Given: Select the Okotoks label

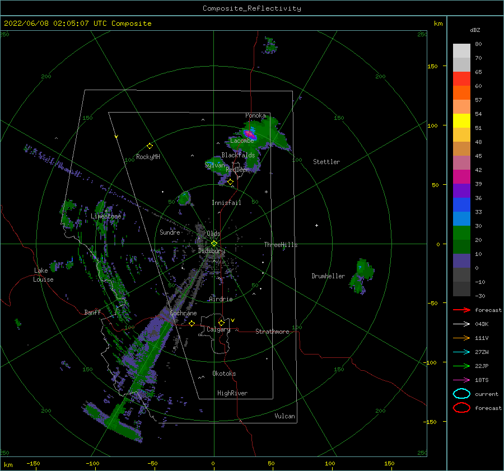Looking at the screenshot, I should point(224,374).
